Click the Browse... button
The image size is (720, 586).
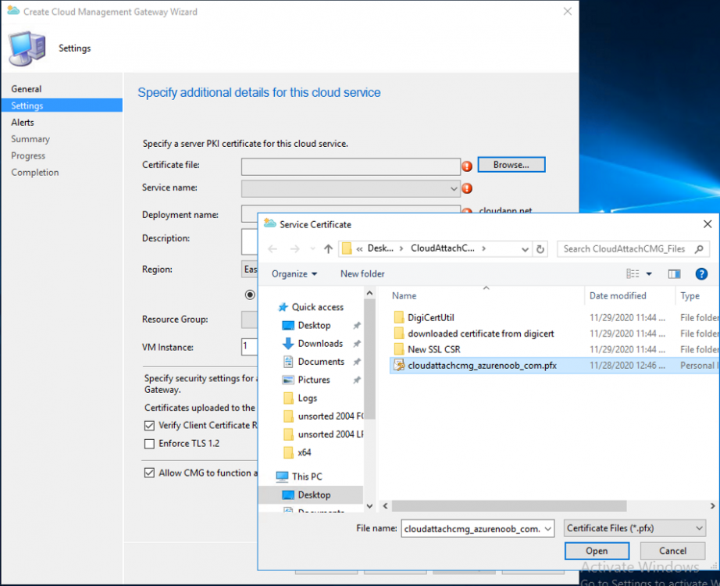511,165
